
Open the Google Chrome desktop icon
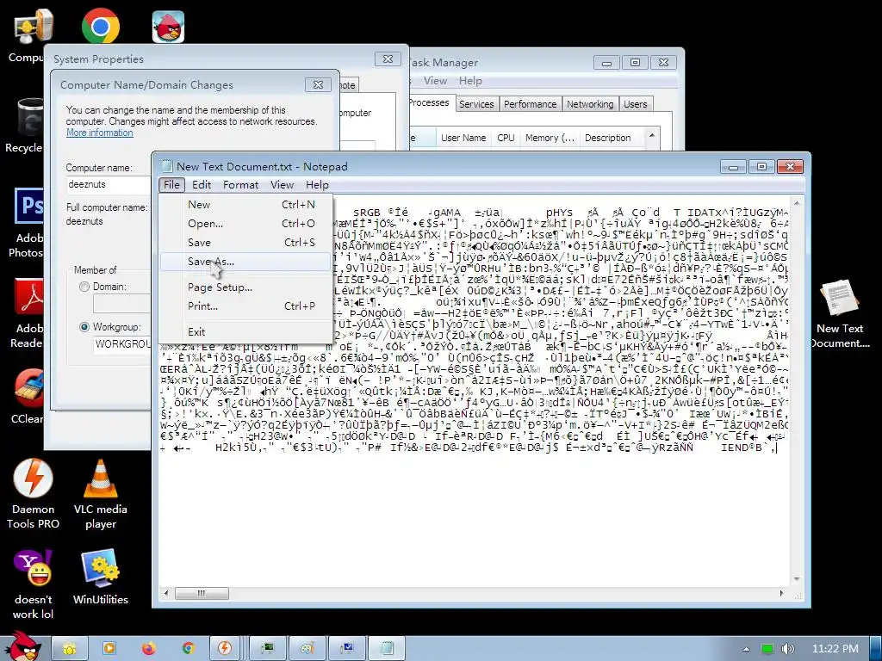[100, 27]
